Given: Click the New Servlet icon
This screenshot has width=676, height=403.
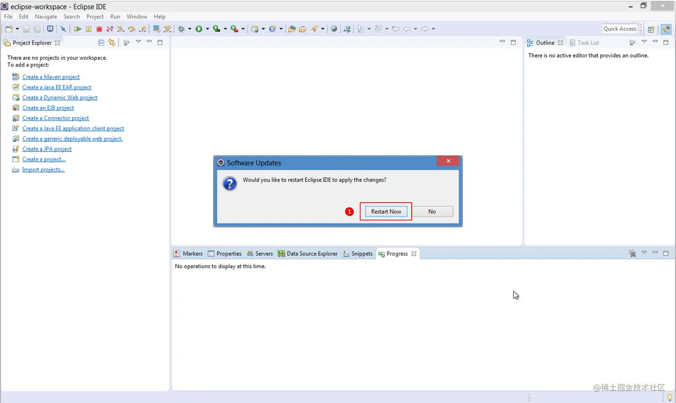Looking at the screenshot, I should tap(272, 29).
